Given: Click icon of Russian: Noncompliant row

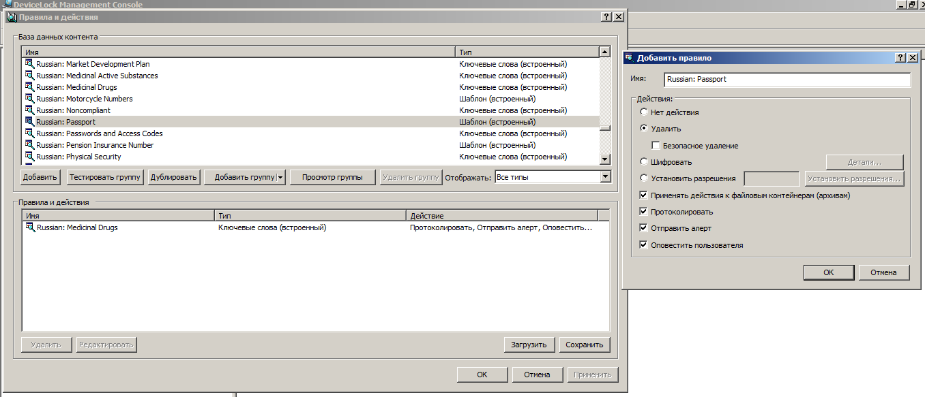Looking at the screenshot, I should pyautogui.click(x=29, y=110).
